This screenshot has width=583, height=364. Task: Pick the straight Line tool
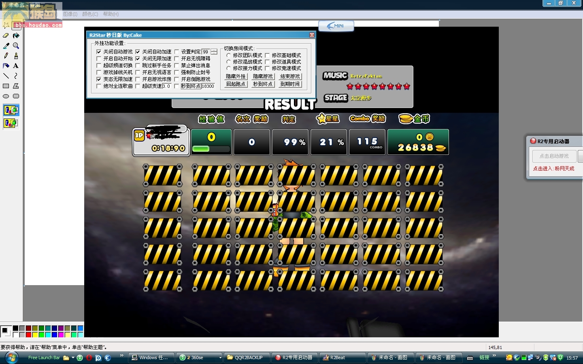click(6, 76)
